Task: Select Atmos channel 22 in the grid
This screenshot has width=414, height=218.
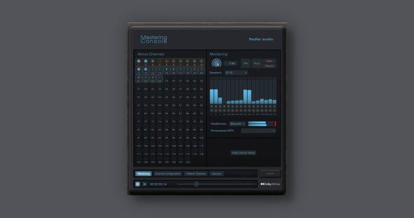Action: click(x=145, y=79)
